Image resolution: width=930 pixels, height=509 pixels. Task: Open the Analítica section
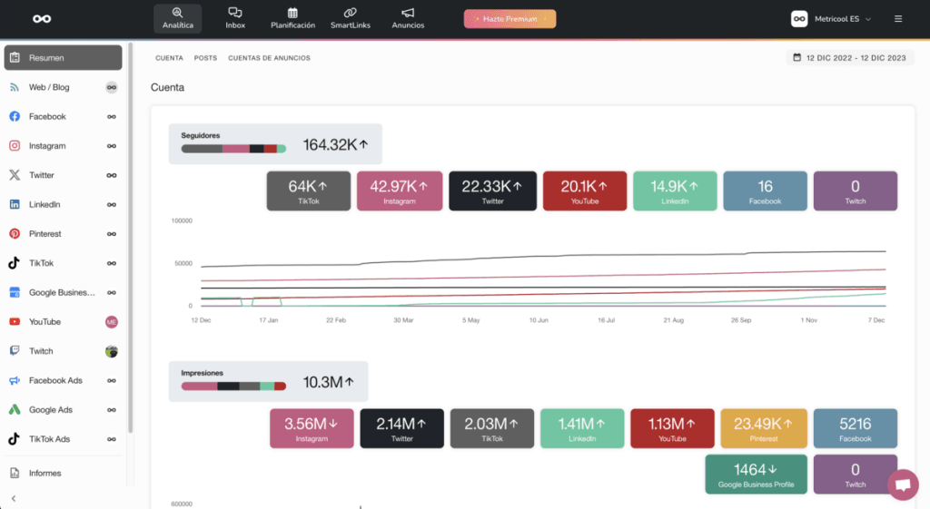pyautogui.click(x=177, y=18)
